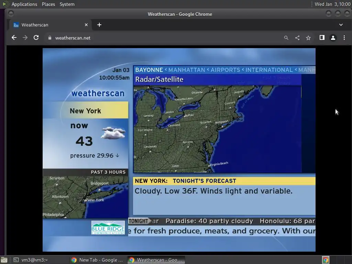
Task: Open a new tab with the plus button
Action: 99,25
